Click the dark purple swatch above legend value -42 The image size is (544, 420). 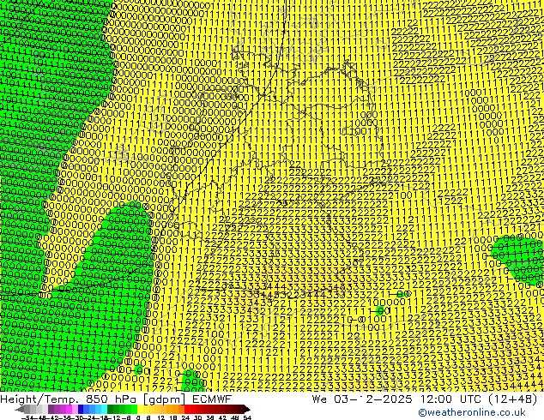[51, 409]
